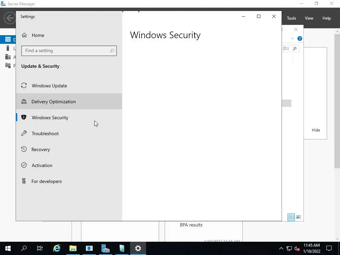The image size is (340, 255).
Task: Close the Settings window
Action: pyautogui.click(x=274, y=16)
